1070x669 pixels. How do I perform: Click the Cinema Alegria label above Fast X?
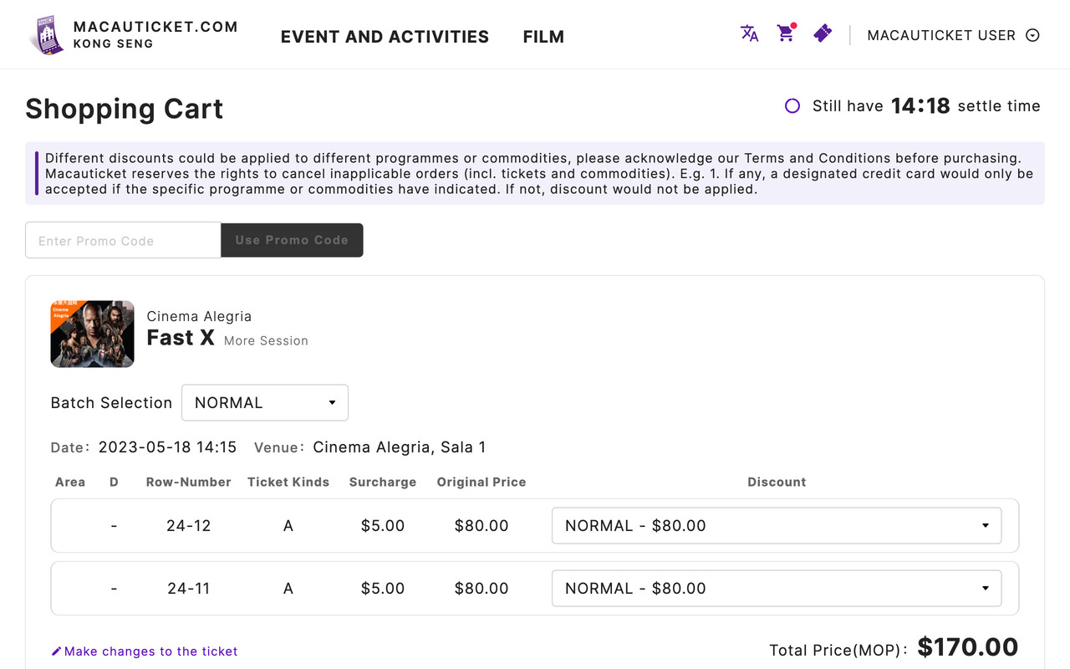199,316
